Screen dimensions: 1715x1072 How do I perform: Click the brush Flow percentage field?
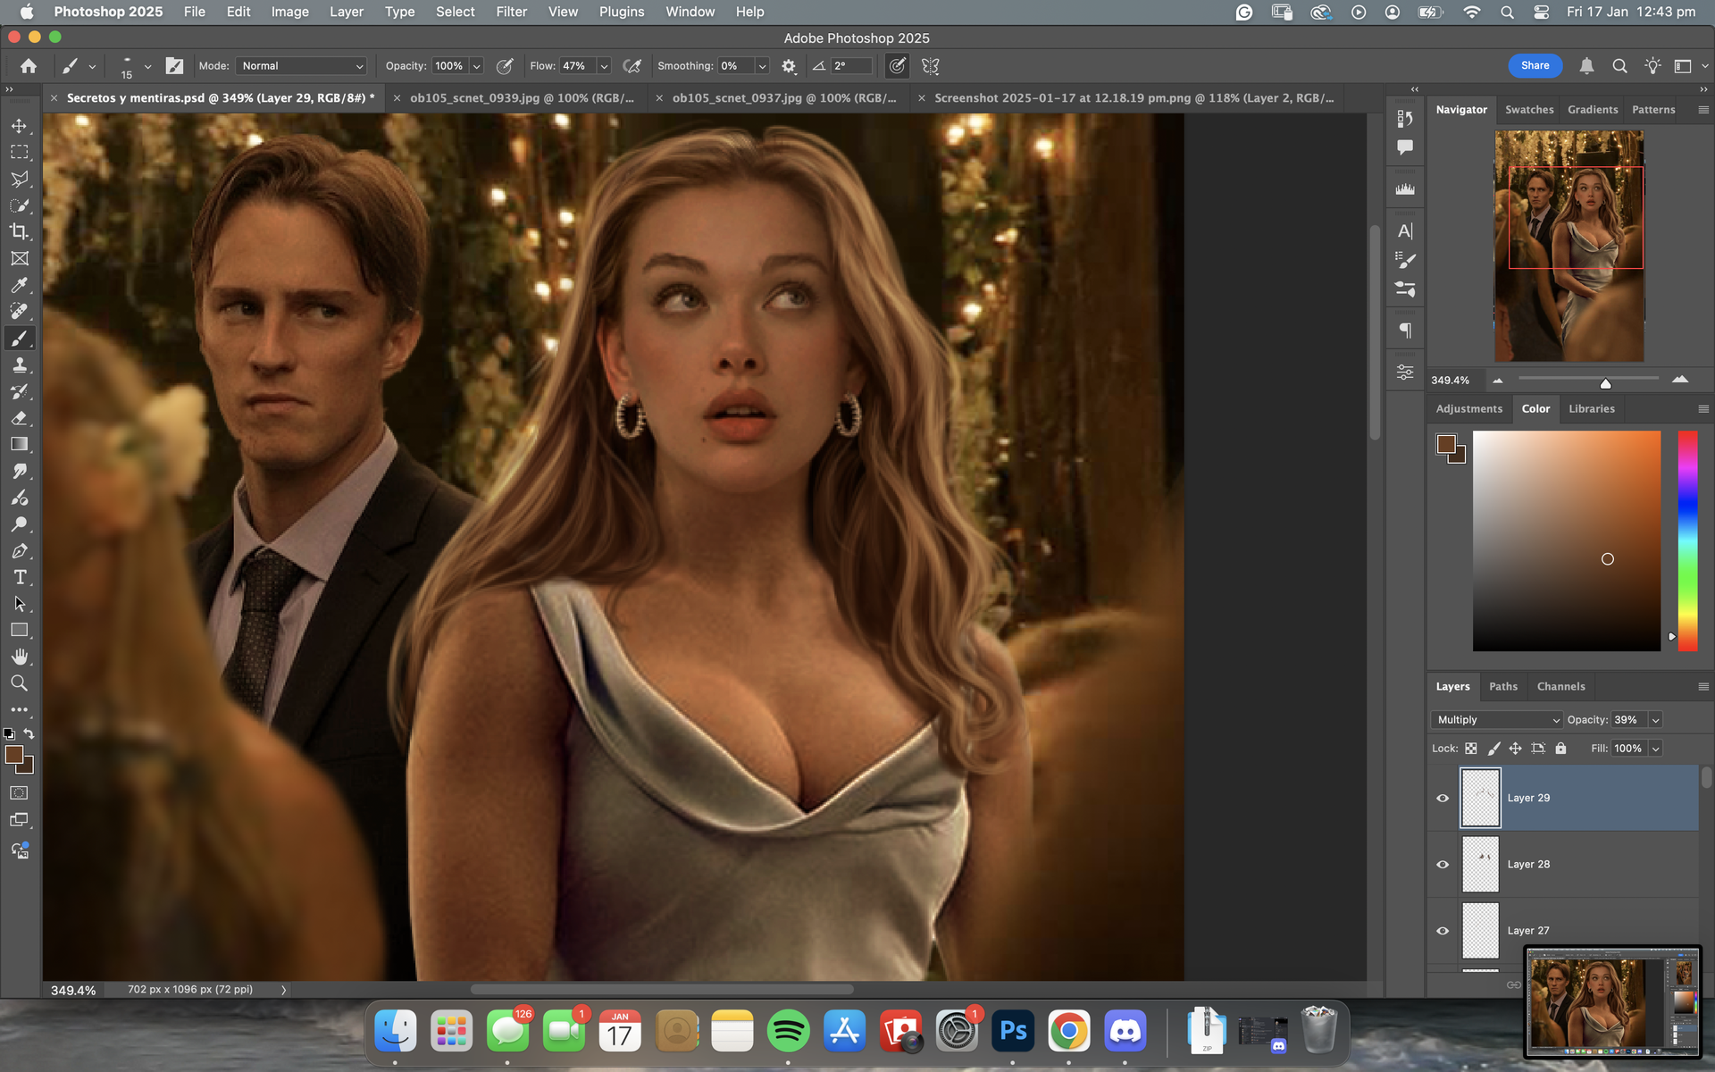coord(576,66)
